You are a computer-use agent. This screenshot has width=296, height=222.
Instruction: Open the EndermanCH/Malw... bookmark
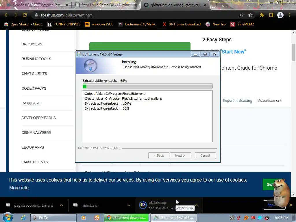click(138, 24)
